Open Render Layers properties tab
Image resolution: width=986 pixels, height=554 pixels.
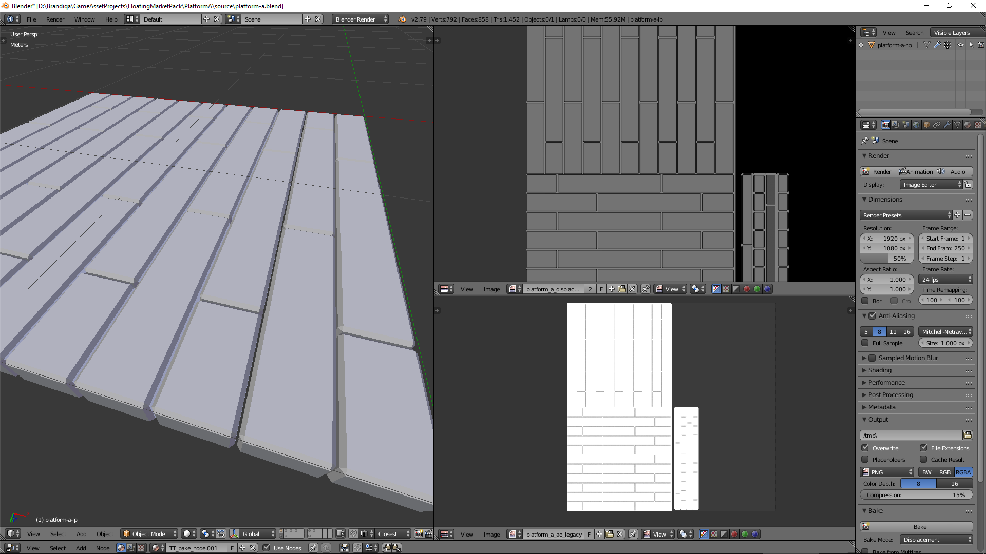896,125
